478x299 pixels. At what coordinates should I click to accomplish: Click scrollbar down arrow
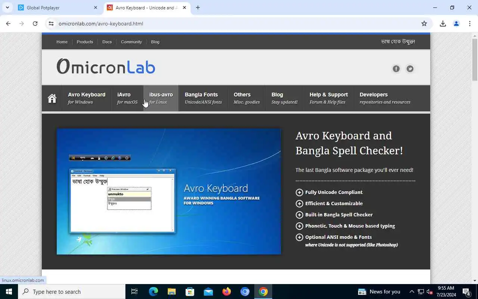(x=475, y=281)
